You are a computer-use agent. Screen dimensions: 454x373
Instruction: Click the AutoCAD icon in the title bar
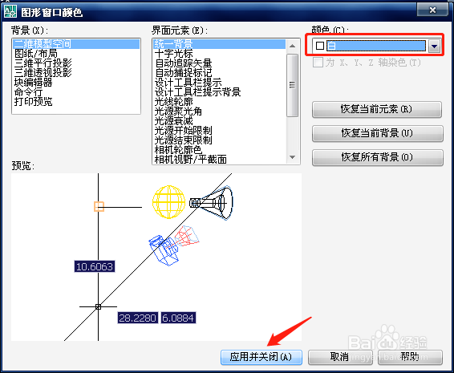(10, 11)
